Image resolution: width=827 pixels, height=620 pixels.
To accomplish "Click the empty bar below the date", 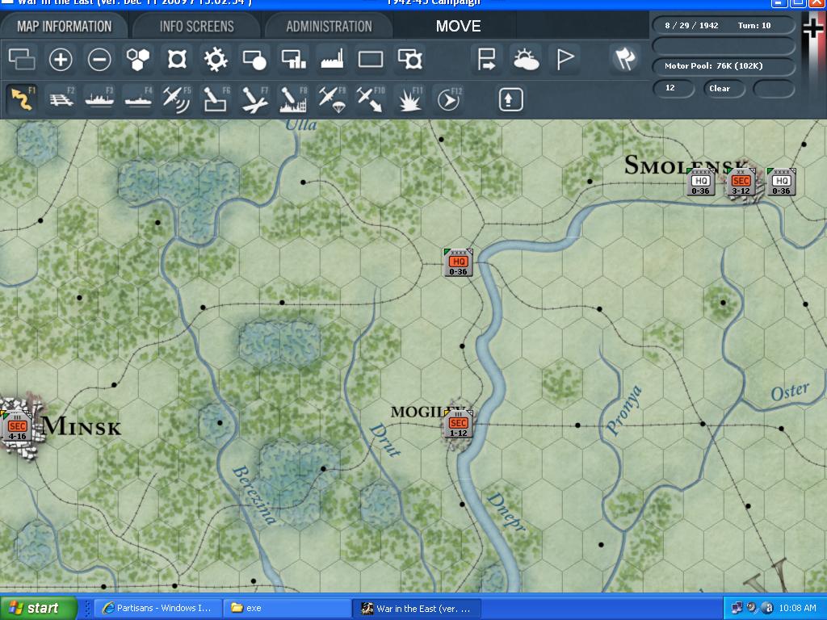I will tap(723, 46).
